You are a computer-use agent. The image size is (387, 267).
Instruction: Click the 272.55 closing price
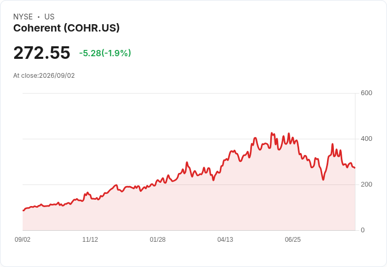coord(42,53)
